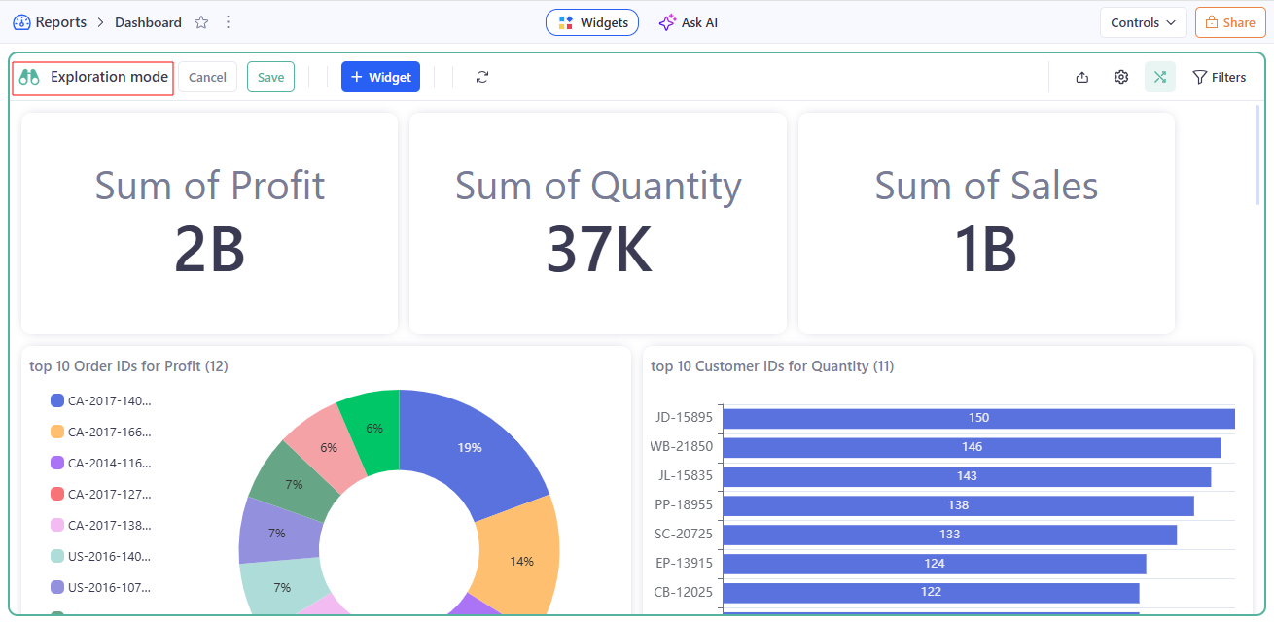Toggle the green exploration shuffle button

pyautogui.click(x=1160, y=77)
